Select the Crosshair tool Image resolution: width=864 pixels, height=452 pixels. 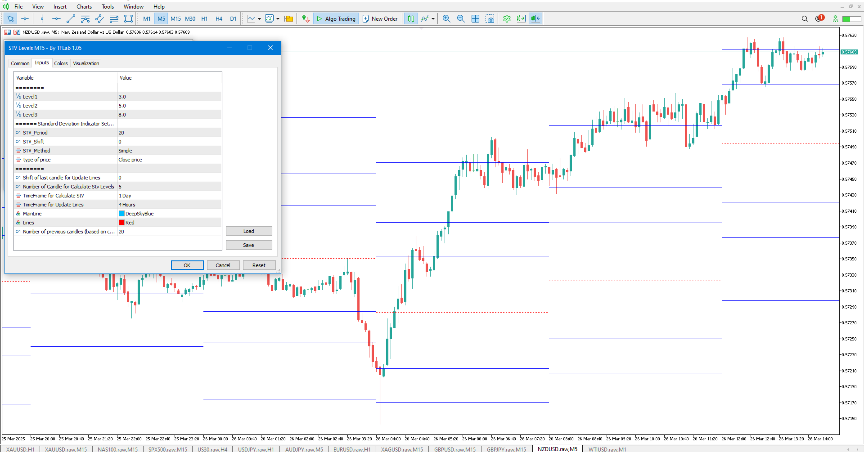[25, 18]
